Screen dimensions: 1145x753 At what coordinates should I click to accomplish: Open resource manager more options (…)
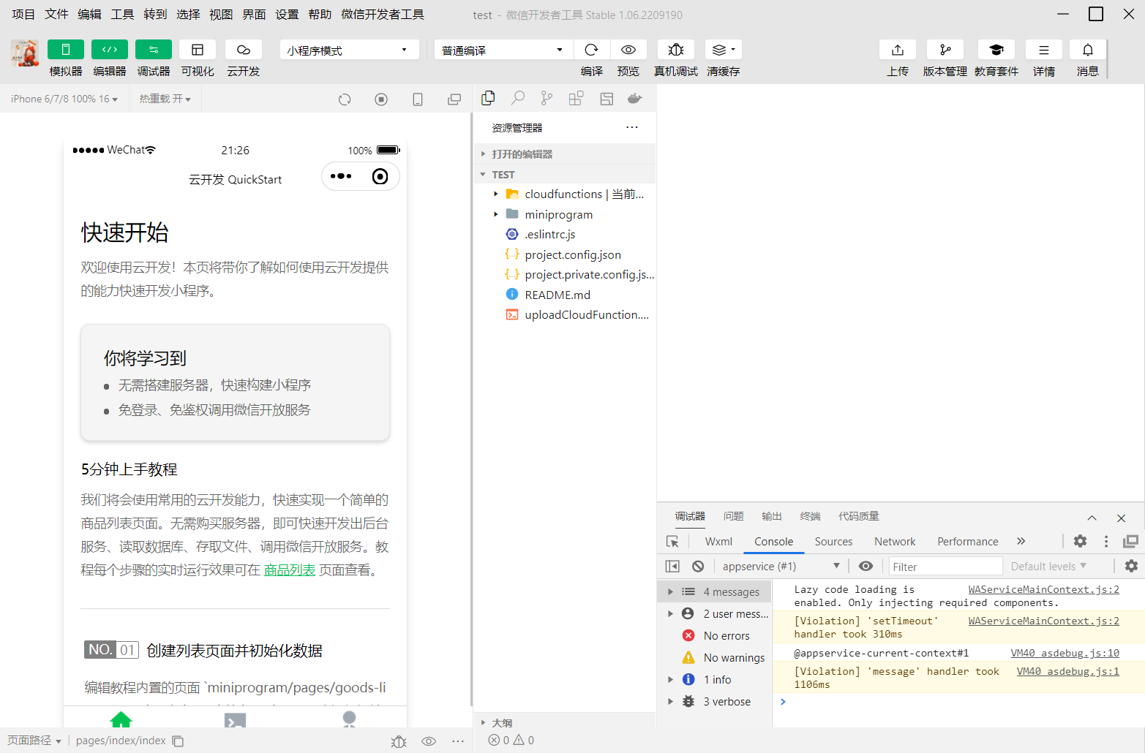coord(632,127)
